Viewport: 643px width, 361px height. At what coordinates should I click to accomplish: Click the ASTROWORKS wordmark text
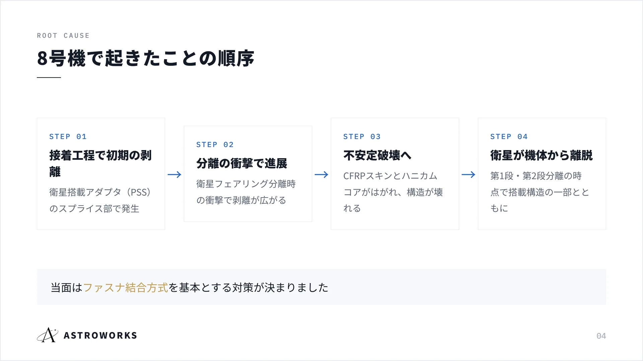point(100,336)
